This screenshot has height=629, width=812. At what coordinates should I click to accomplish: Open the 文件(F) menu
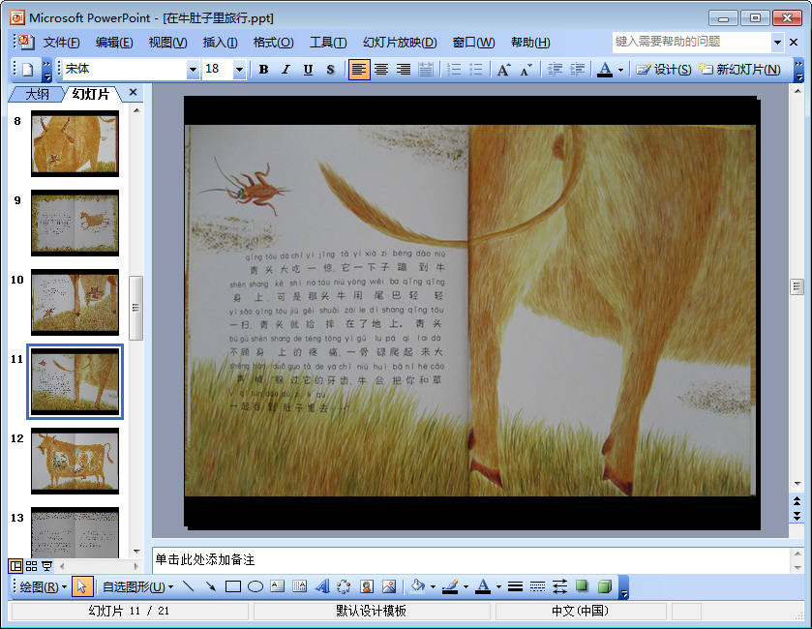point(61,43)
